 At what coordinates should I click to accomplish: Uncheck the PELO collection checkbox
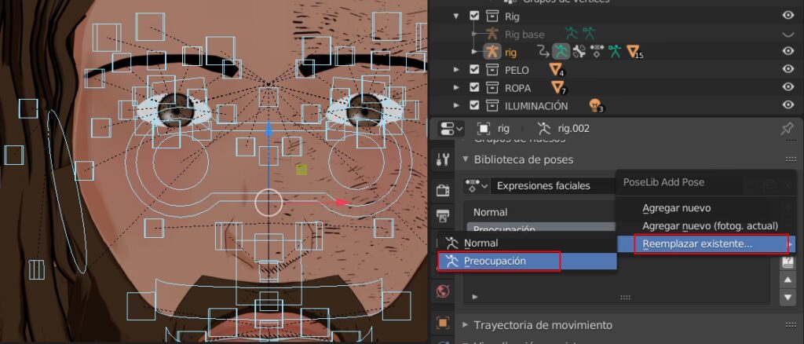point(473,70)
